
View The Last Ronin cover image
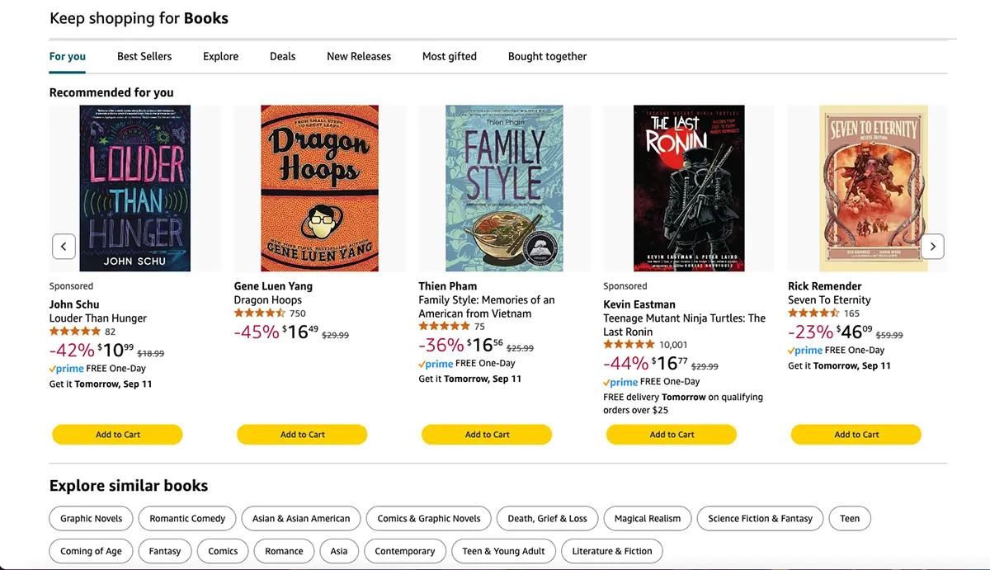click(689, 188)
